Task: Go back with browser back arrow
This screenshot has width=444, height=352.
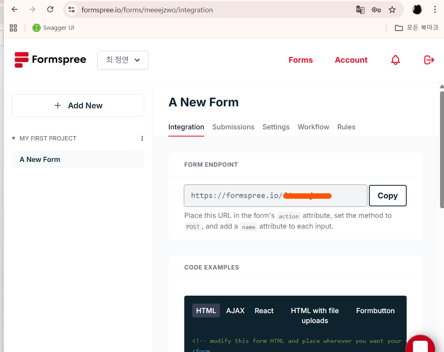Action: [x=14, y=10]
